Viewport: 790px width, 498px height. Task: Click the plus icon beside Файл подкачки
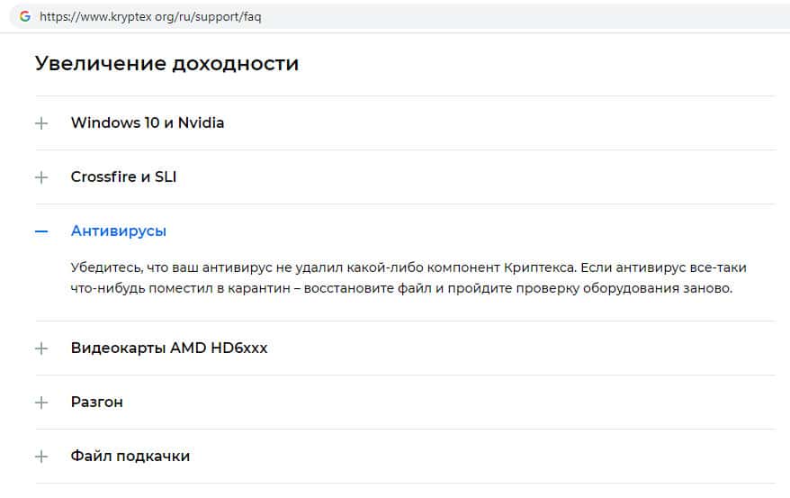point(41,457)
